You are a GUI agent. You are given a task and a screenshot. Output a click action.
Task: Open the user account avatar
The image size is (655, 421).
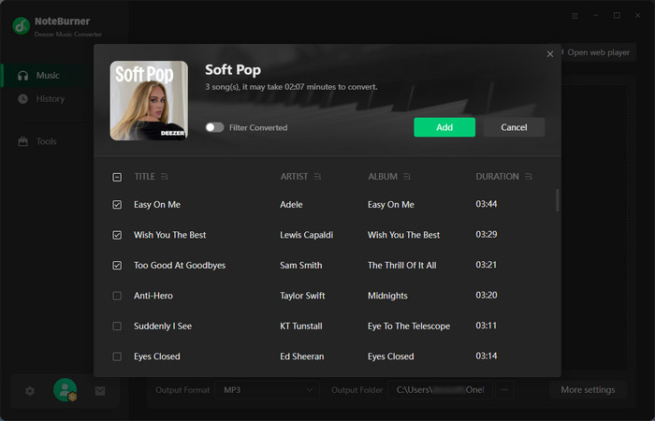pyautogui.click(x=65, y=390)
